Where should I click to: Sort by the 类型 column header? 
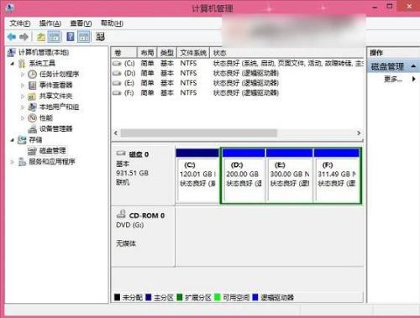click(167, 53)
